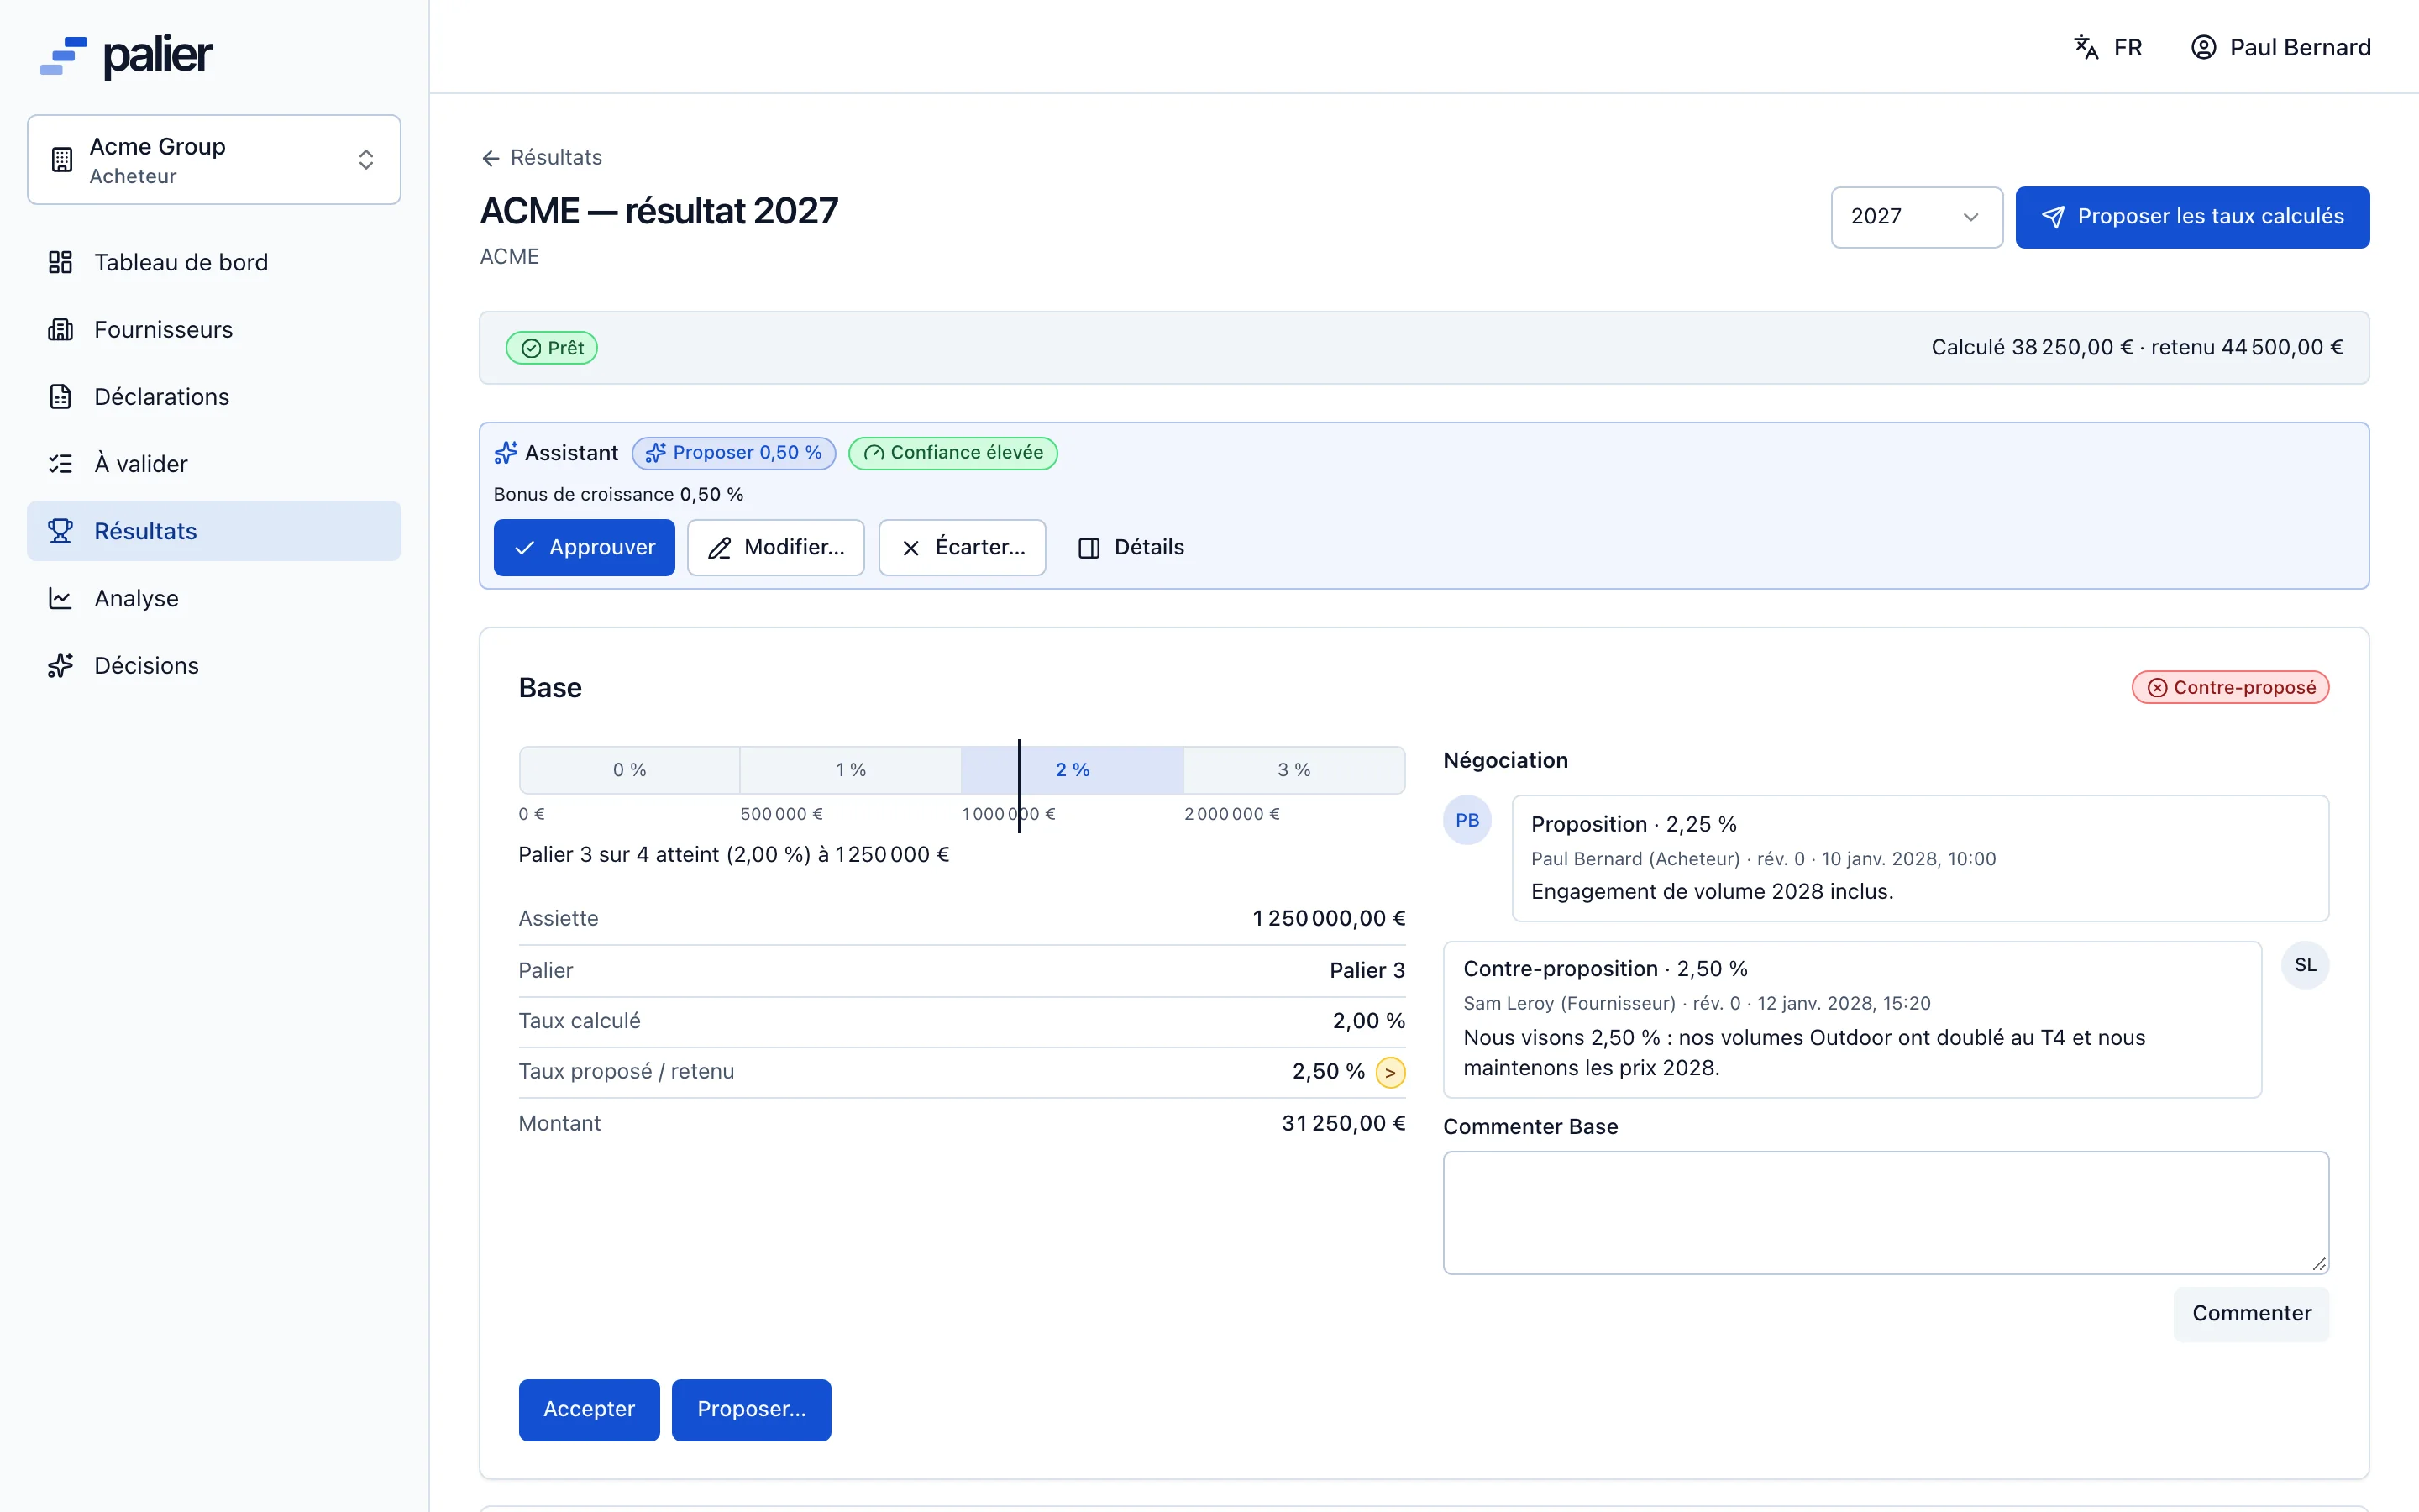Screen dimensions: 2419x1512
Task: Click the user account icon
Action: point(2203,47)
